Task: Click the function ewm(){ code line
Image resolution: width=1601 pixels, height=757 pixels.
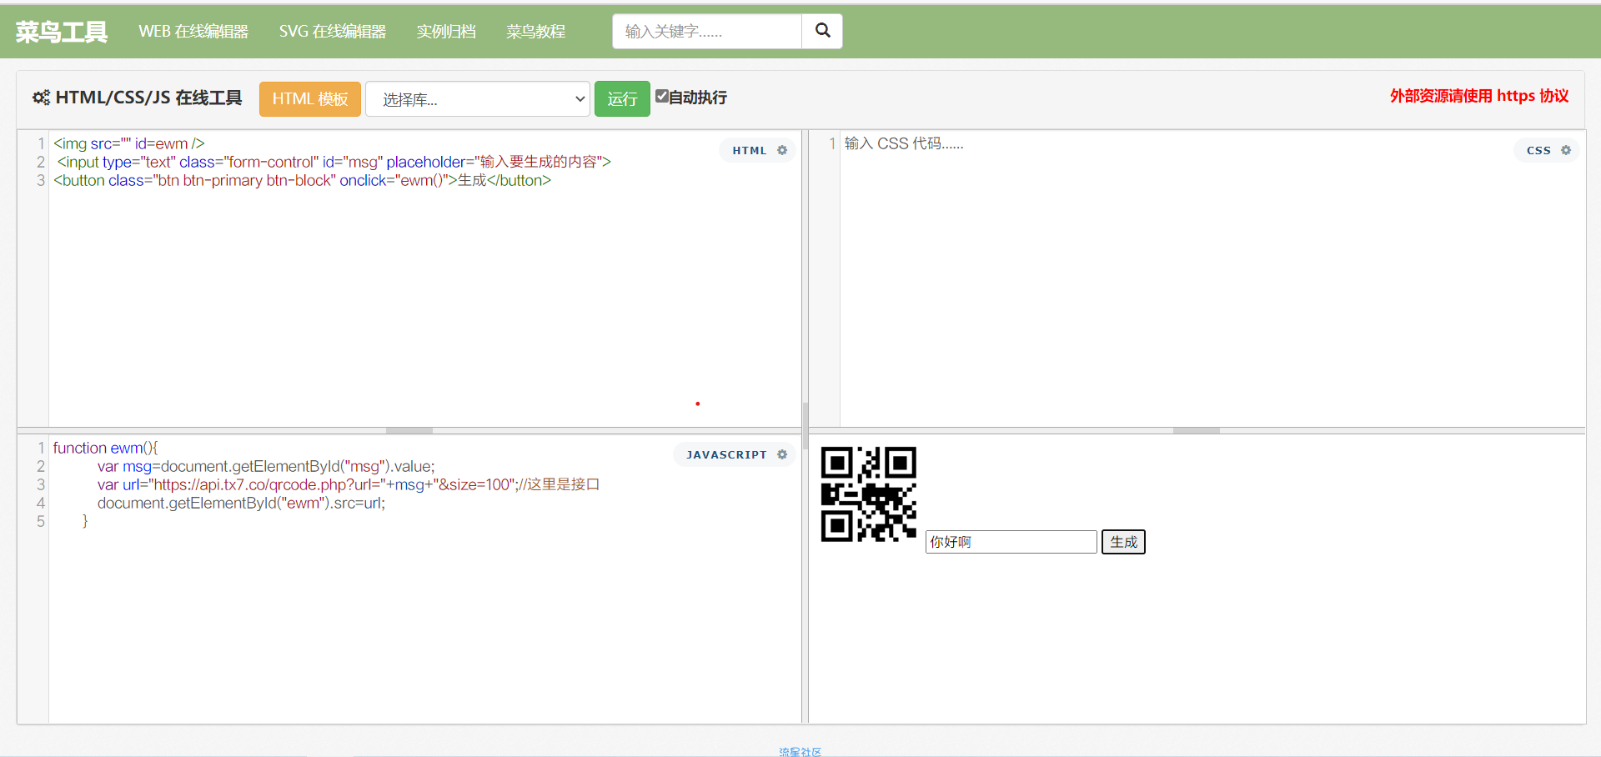Action: [x=105, y=448]
